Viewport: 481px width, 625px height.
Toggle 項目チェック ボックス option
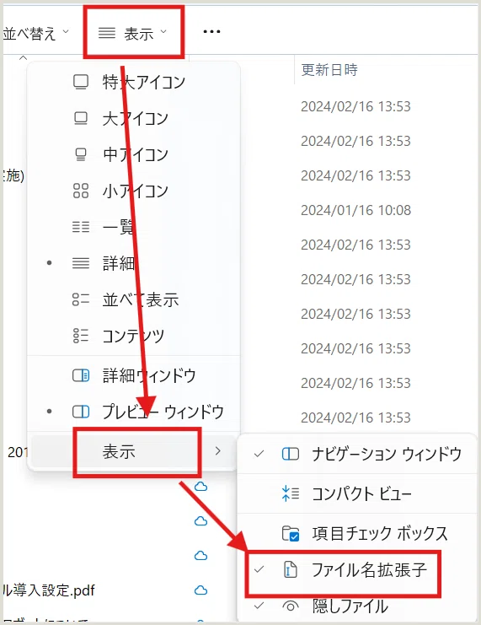(x=357, y=533)
